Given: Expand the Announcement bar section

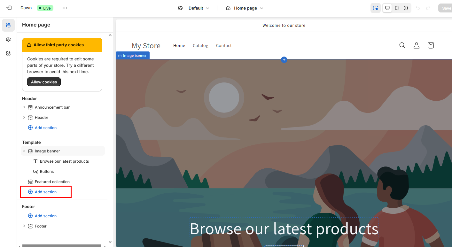Looking at the screenshot, I should point(24,107).
